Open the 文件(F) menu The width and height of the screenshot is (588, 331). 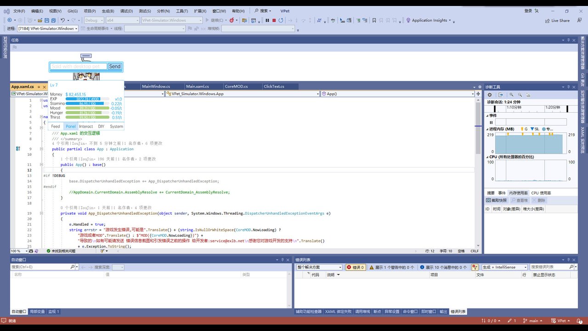[x=19, y=11]
